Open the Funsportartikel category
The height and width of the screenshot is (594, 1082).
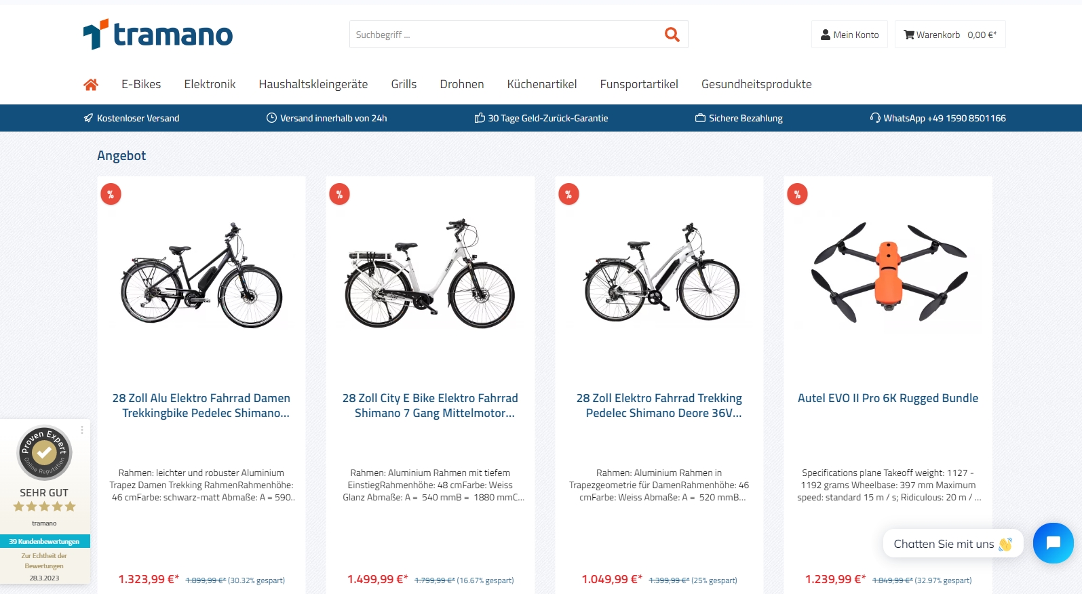(x=639, y=84)
